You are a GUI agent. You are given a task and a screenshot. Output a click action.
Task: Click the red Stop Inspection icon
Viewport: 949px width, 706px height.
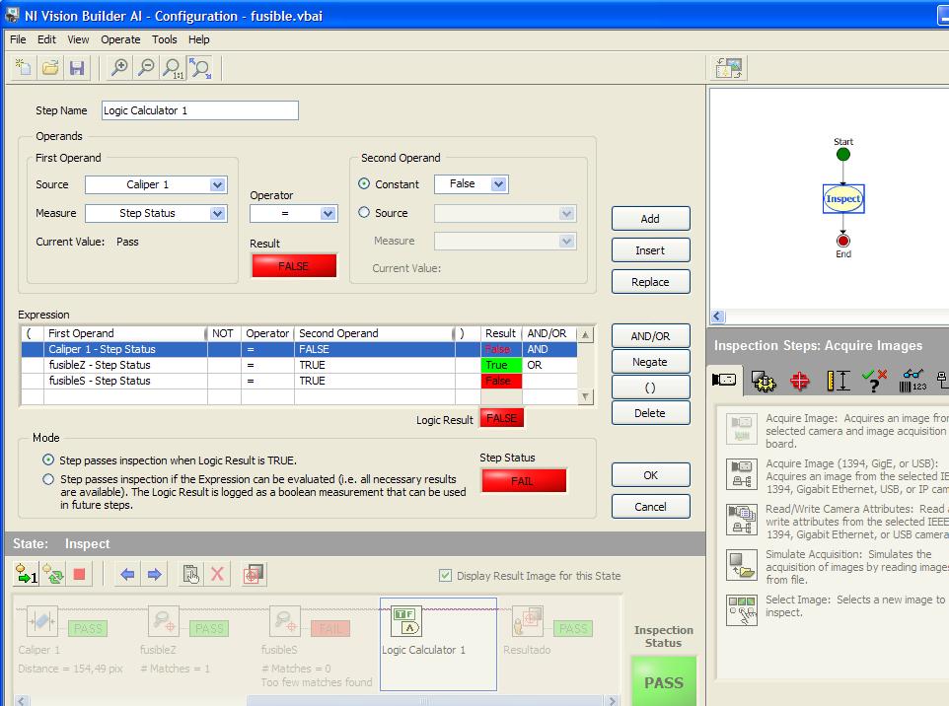coord(79,574)
